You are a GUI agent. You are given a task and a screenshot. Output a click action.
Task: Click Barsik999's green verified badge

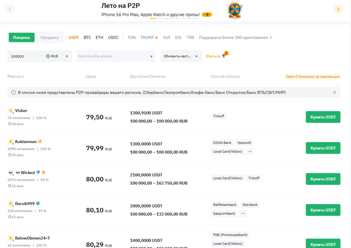pyautogui.click(x=38, y=203)
